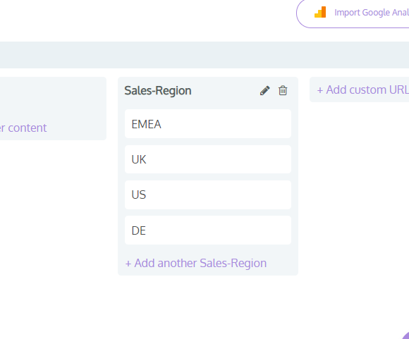Click the Add another Sales-Region link
The height and width of the screenshot is (339, 409).
click(196, 263)
